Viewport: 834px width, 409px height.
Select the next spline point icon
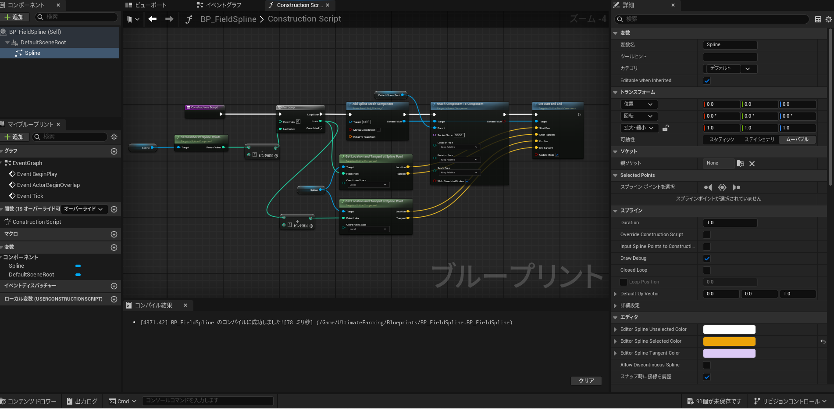(x=736, y=187)
